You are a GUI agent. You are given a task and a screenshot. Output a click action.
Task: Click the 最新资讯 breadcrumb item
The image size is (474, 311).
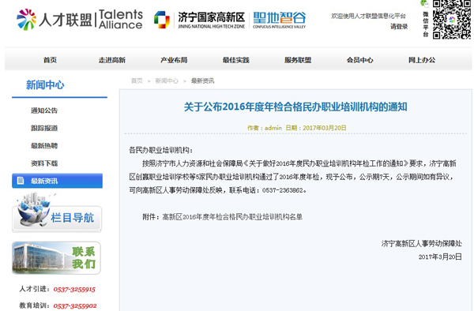click(x=202, y=81)
